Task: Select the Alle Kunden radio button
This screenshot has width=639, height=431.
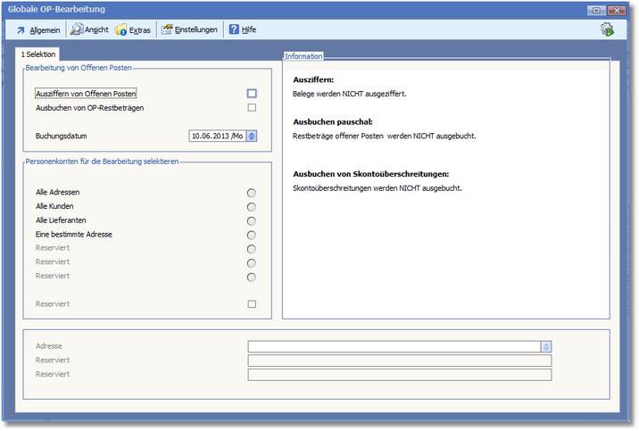Action: tap(252, 207)
